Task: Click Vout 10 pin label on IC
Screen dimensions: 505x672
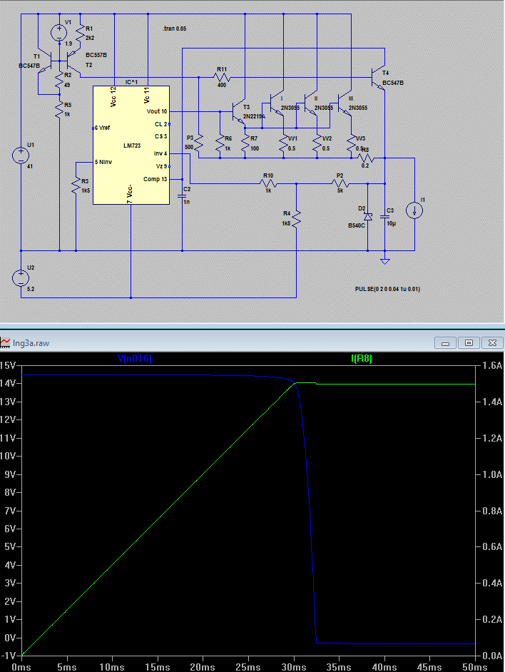Action: [x=157, y=111]
